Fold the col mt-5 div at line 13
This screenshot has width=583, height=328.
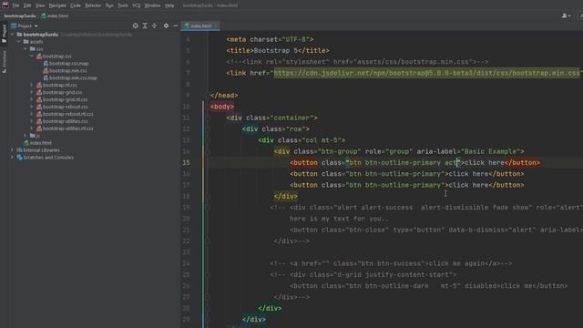coord(208,140)
